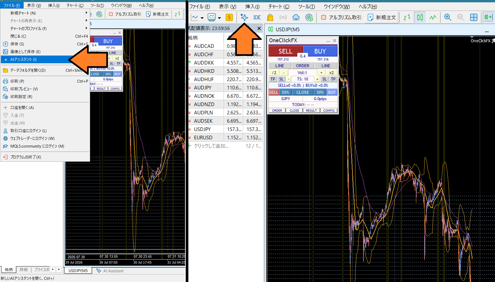Image resolution: width=495 pixels, height=282 pixels.
Task: Click 新規注文 in the right window toolbar
Action: (382, 17)
